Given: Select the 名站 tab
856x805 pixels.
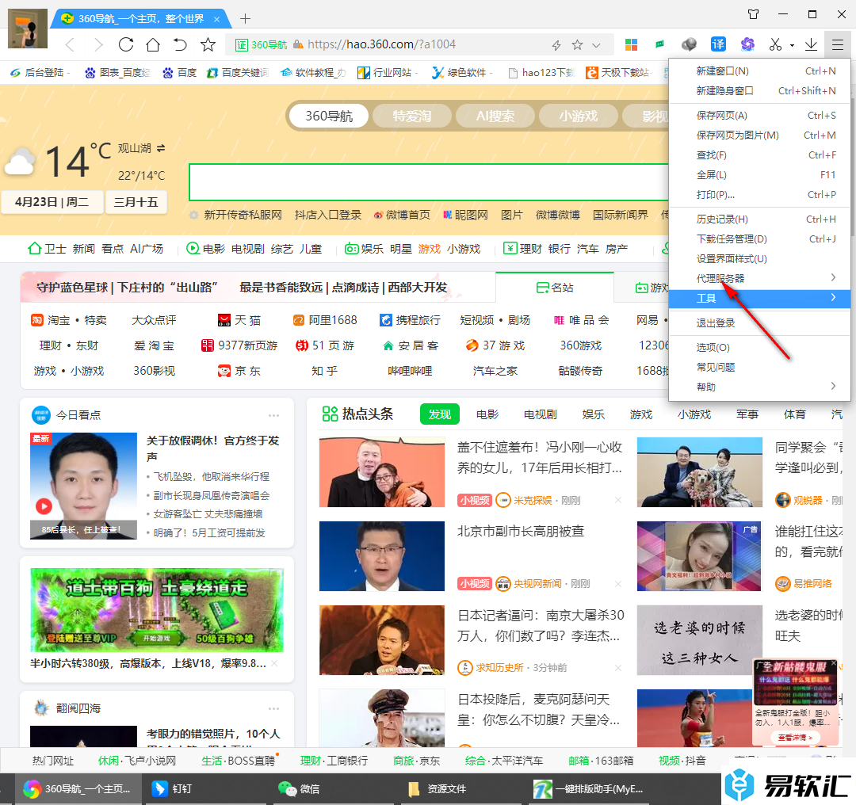Looking at the screenshot, I should [555, 288].
